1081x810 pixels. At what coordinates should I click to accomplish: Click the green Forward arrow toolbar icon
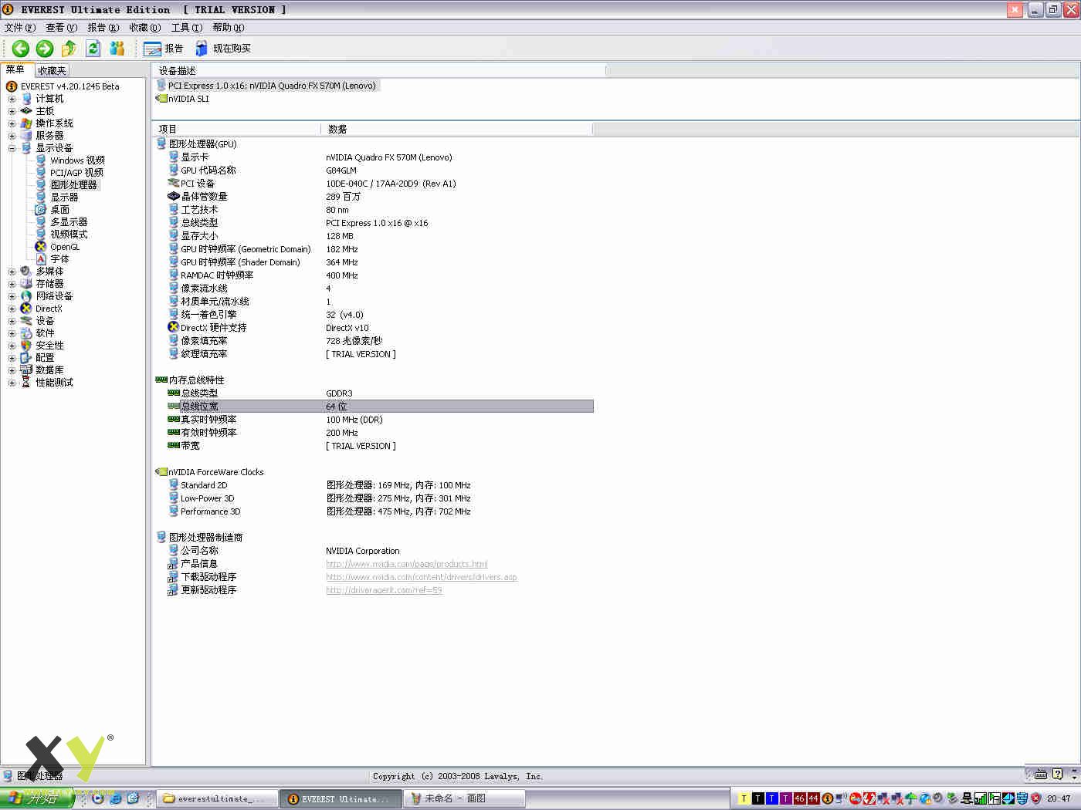(x=45, y=49)
